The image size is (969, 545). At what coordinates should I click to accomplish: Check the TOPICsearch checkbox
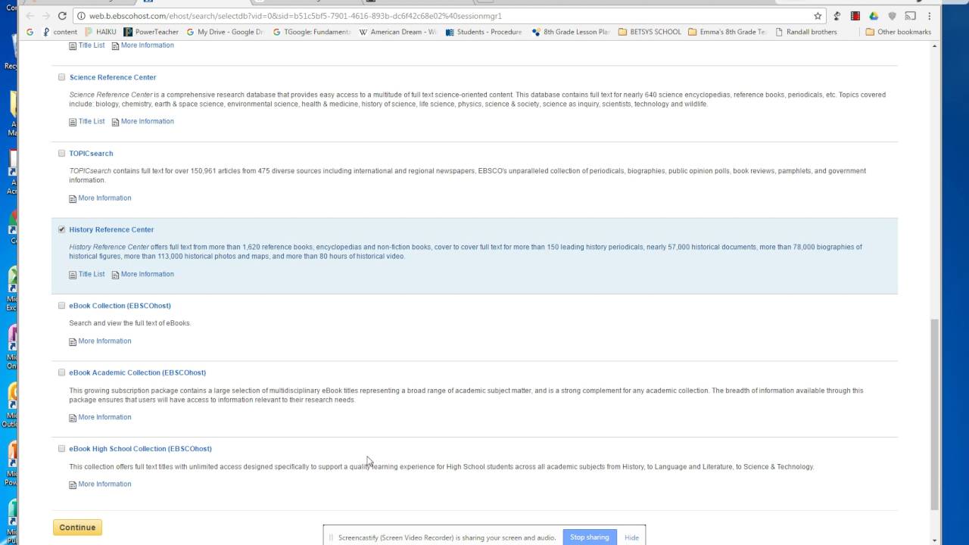[62, 154]
